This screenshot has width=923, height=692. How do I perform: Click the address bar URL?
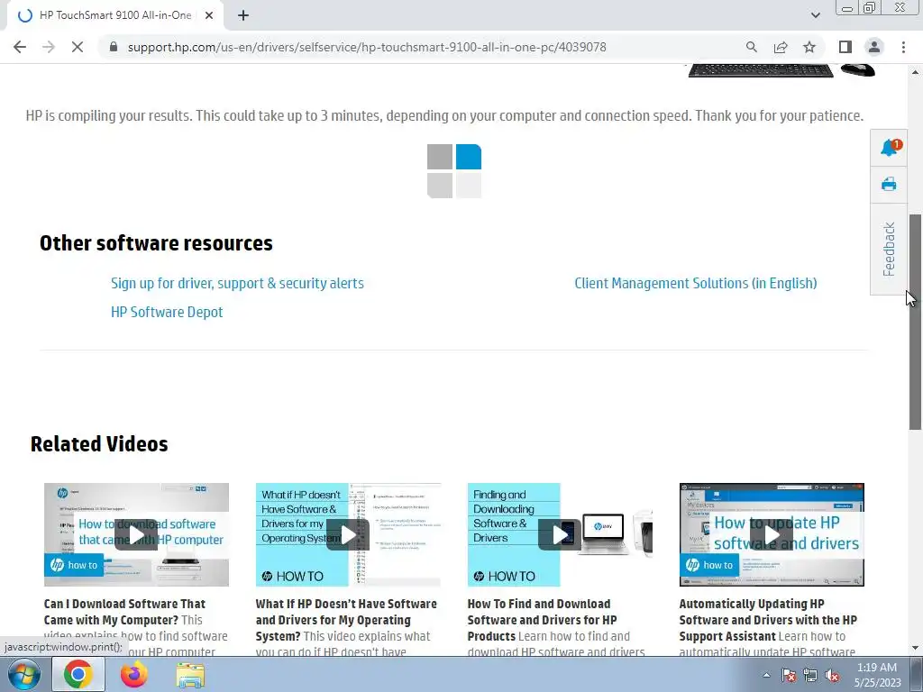(x=367, y=47)
